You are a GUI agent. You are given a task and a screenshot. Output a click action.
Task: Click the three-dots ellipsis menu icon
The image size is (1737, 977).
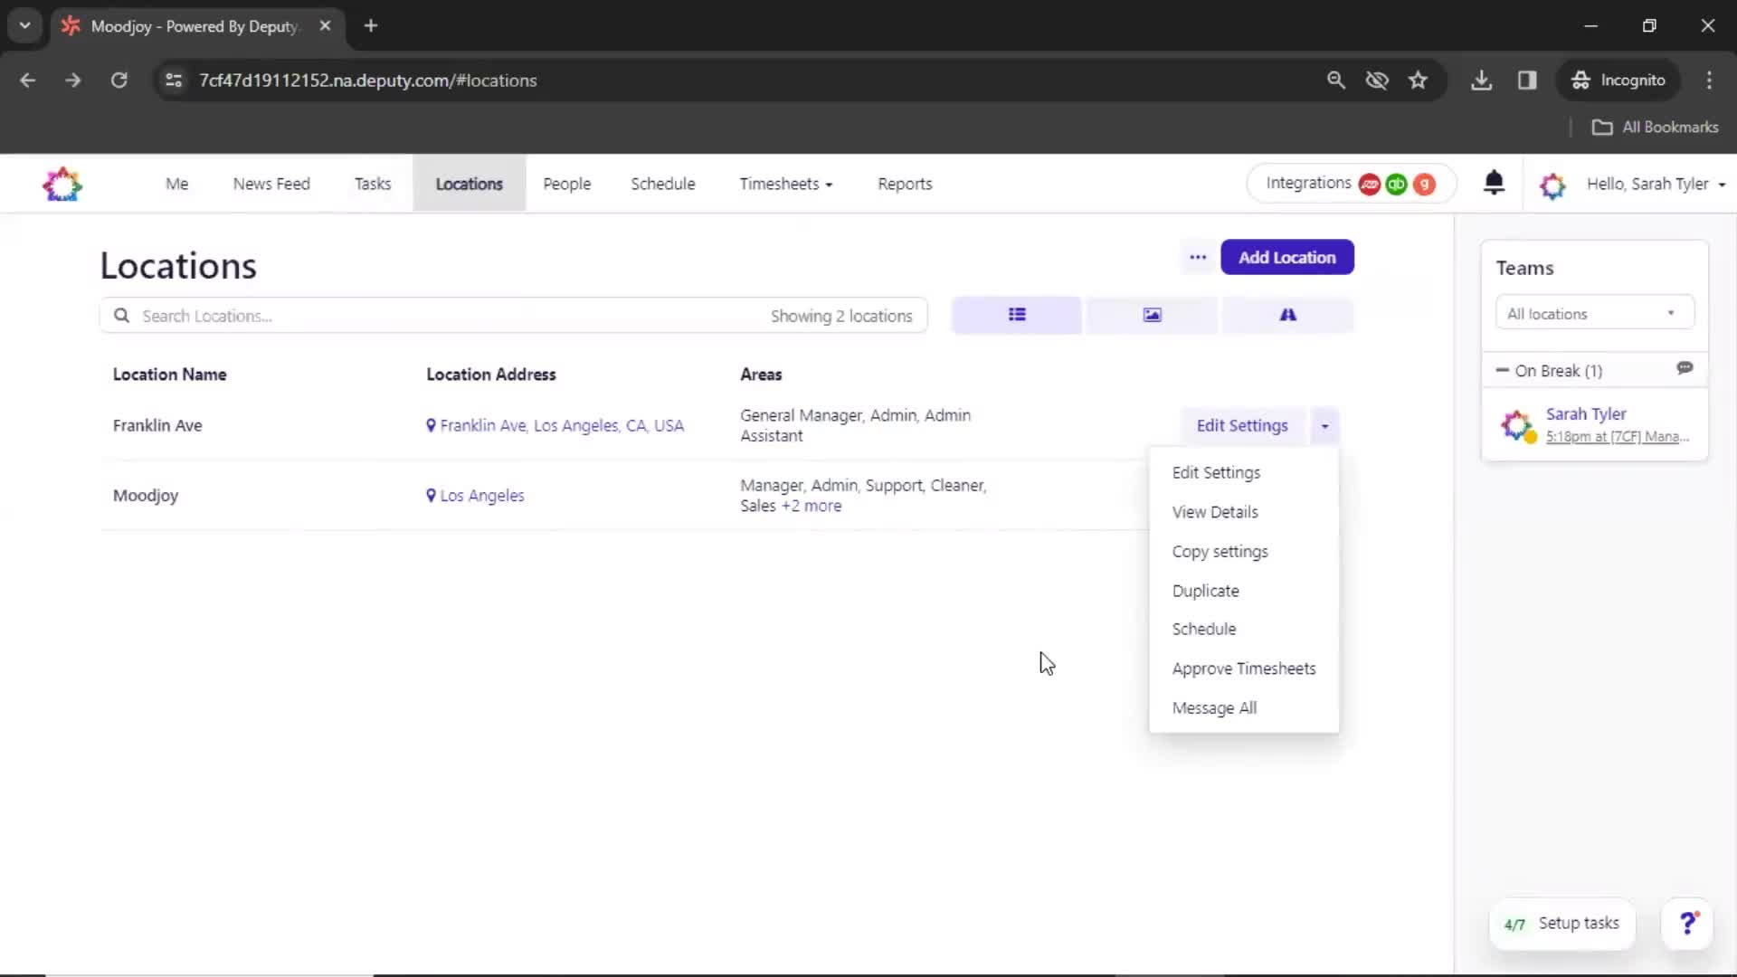coord(1197,257)
